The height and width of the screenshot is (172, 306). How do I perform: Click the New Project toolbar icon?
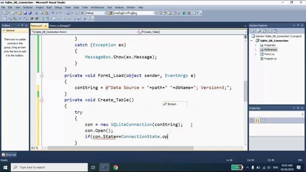pos(5,13)
